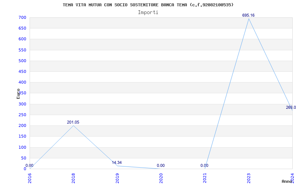Viewport: 296px width, 185px height.
Task: Click the 400 y-axis tick label
Action: point(22,82)
